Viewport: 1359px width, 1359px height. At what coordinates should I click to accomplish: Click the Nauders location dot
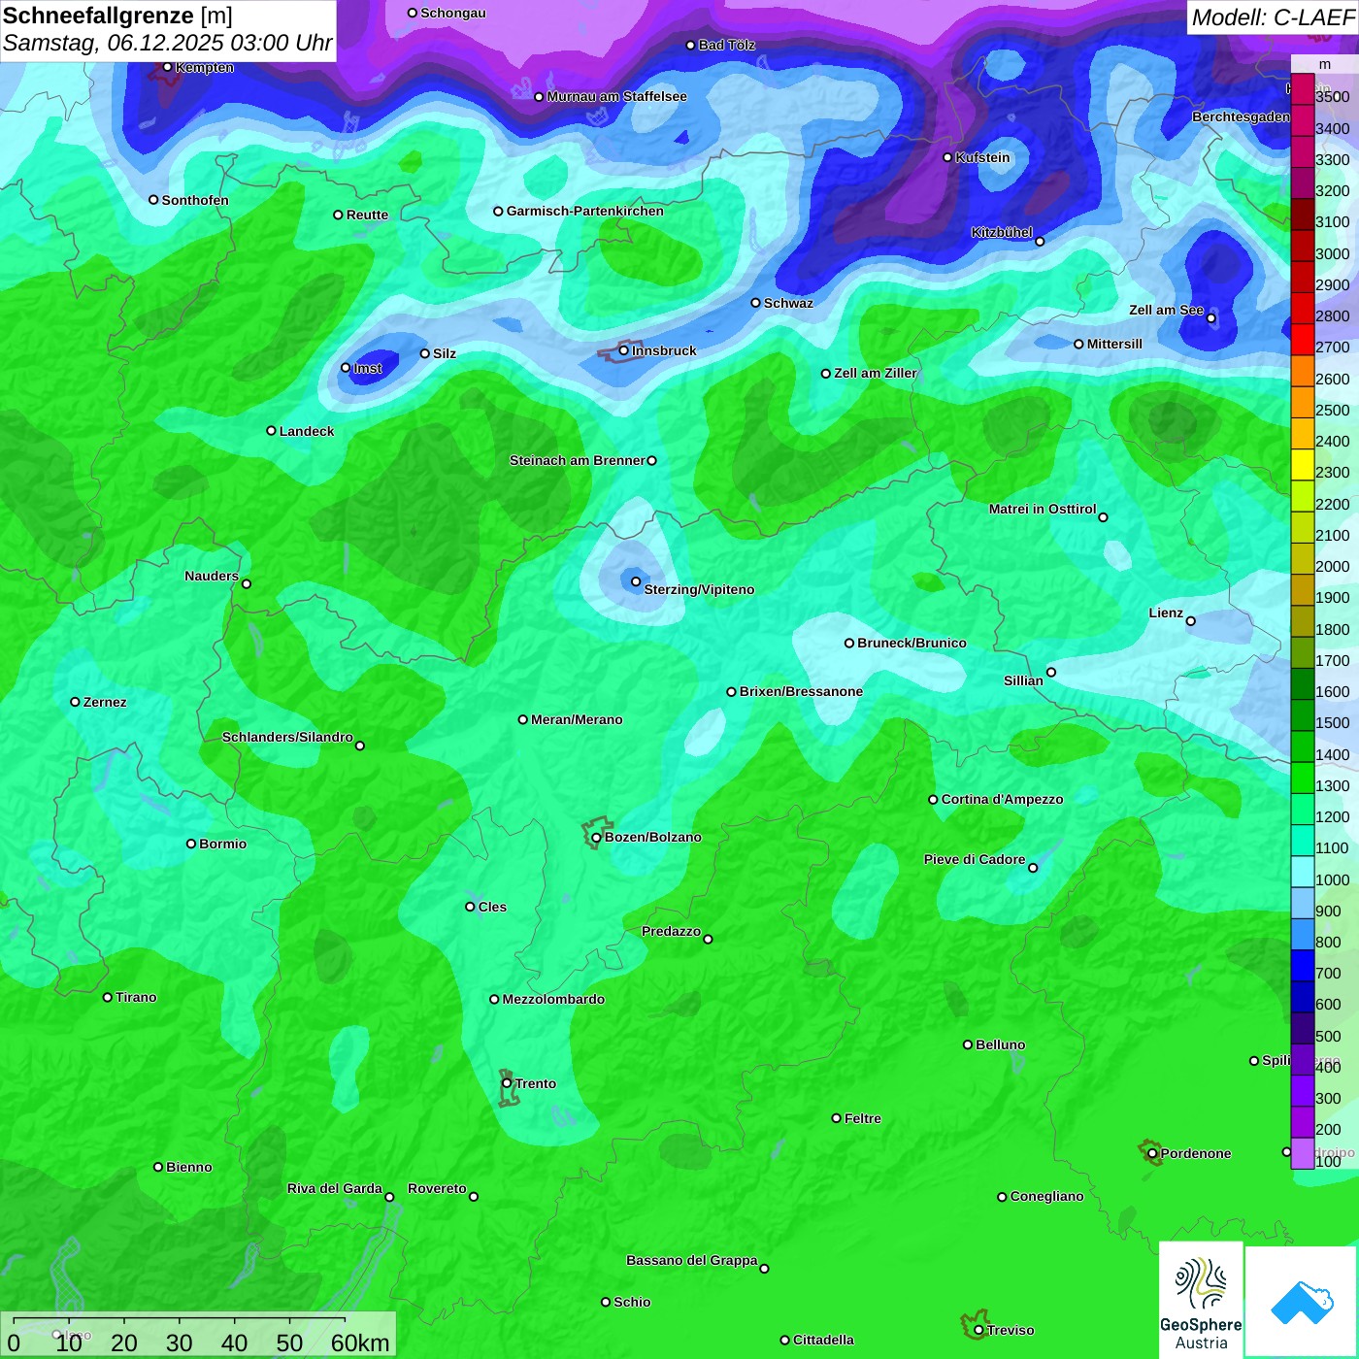(247, 584)
